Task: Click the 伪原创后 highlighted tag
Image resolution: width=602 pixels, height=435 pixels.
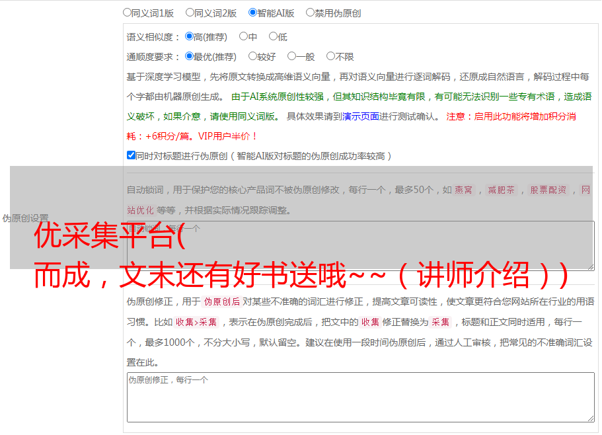Action: (x=222, y=301)
